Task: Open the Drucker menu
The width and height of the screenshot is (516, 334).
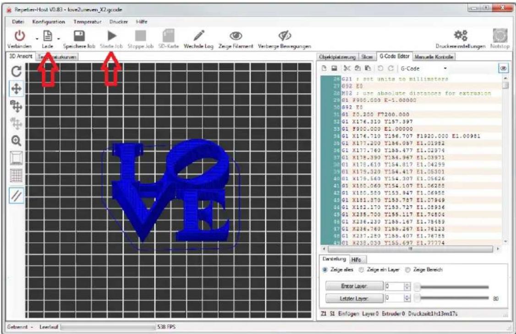Action: click(x=119, y=22)
